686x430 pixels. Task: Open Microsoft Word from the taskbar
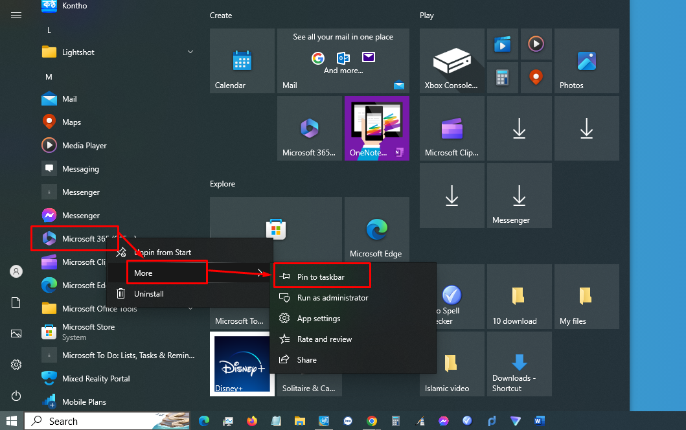(x=539, y=421)
